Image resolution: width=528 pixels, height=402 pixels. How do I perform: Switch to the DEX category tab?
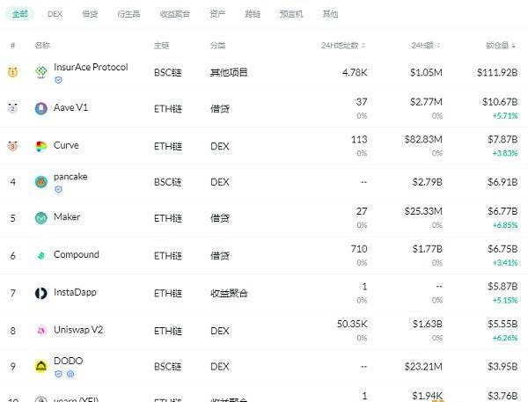[x=55, y=14]
